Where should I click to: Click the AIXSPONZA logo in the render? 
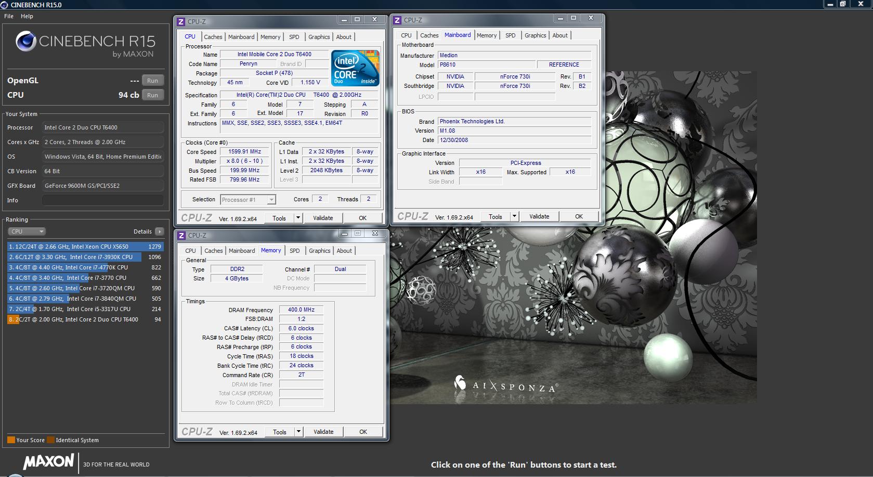(506, 384)
